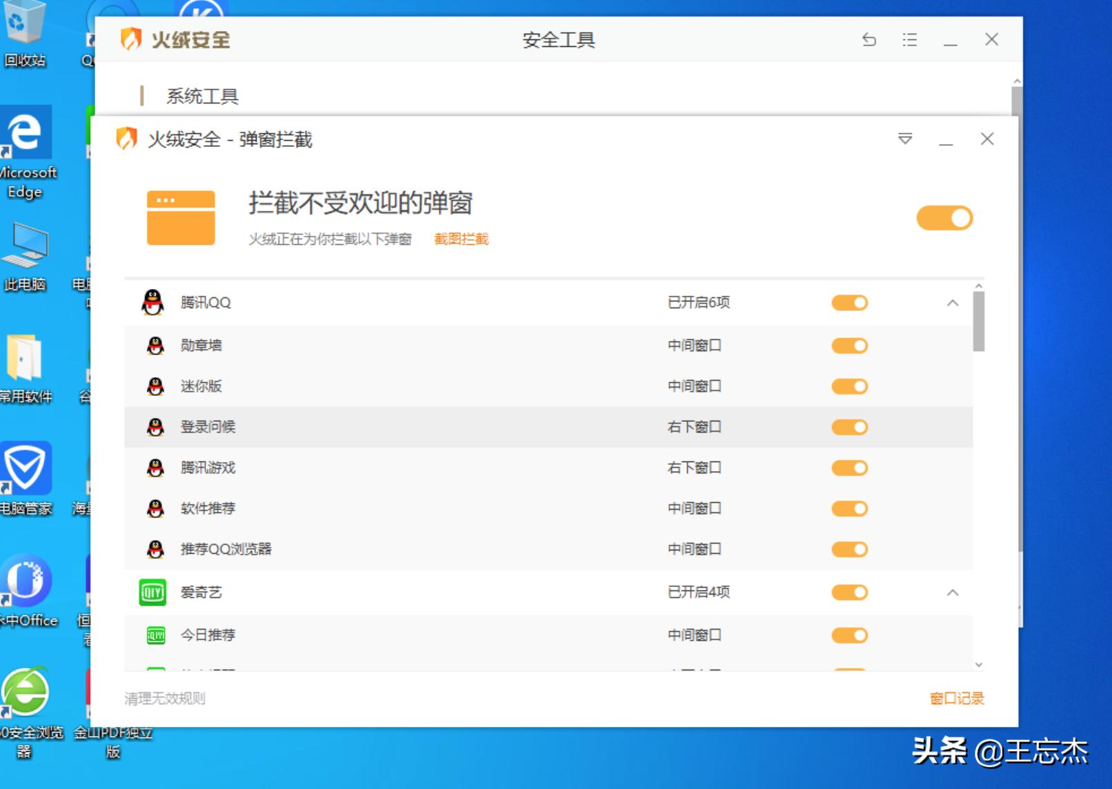Image resolution: width=1112 pixels, height=789 pixels.
Task: Click the back arrow icon in 安全工具 window
Action: coord(868,40)
